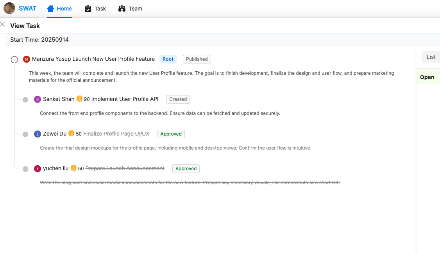
Task: Click the coin icon next to 90
Action: [x=79, y=99]
